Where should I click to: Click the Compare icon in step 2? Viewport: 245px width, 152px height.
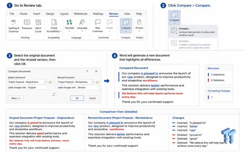(174, 15)
